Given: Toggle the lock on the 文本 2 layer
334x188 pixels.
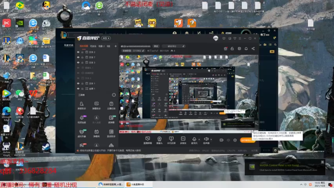Looking at the screenshot, I should click(82, 52).
